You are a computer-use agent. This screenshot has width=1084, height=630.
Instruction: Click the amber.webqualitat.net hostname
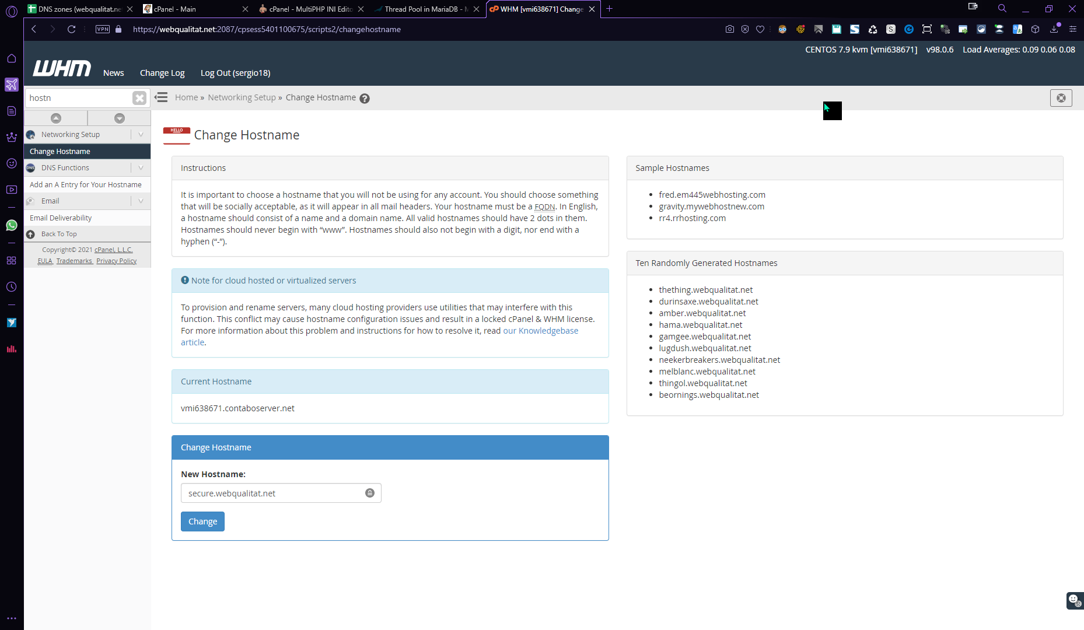tap(702, 313)
